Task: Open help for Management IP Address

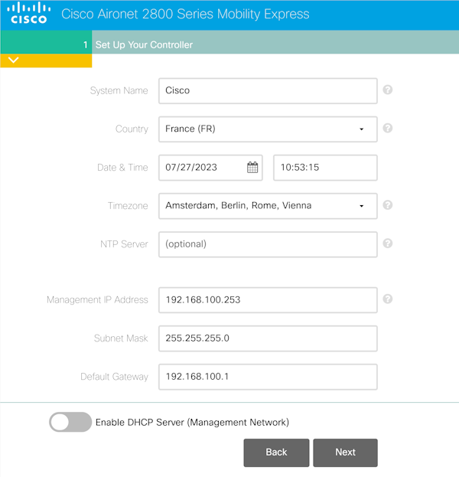Action: (387, 299)
